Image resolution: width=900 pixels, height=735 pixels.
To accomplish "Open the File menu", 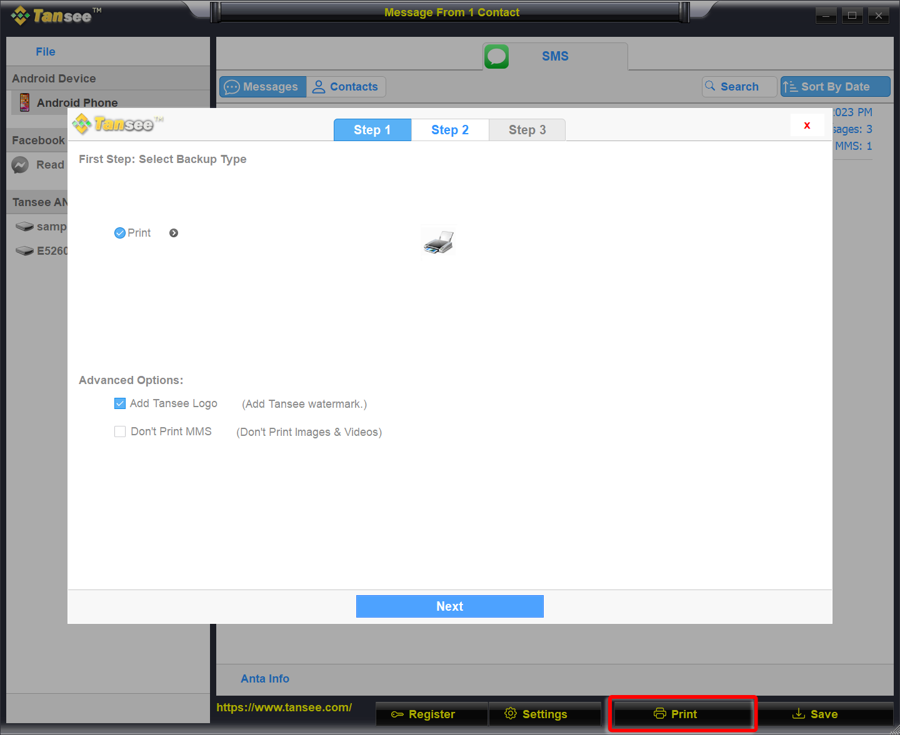I will [46, 52].
